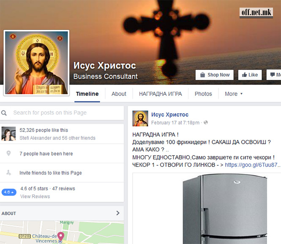This screenshot has width=281, height=244.
Task: Click the search magnifier icon
Action: (x=4, y=113)
